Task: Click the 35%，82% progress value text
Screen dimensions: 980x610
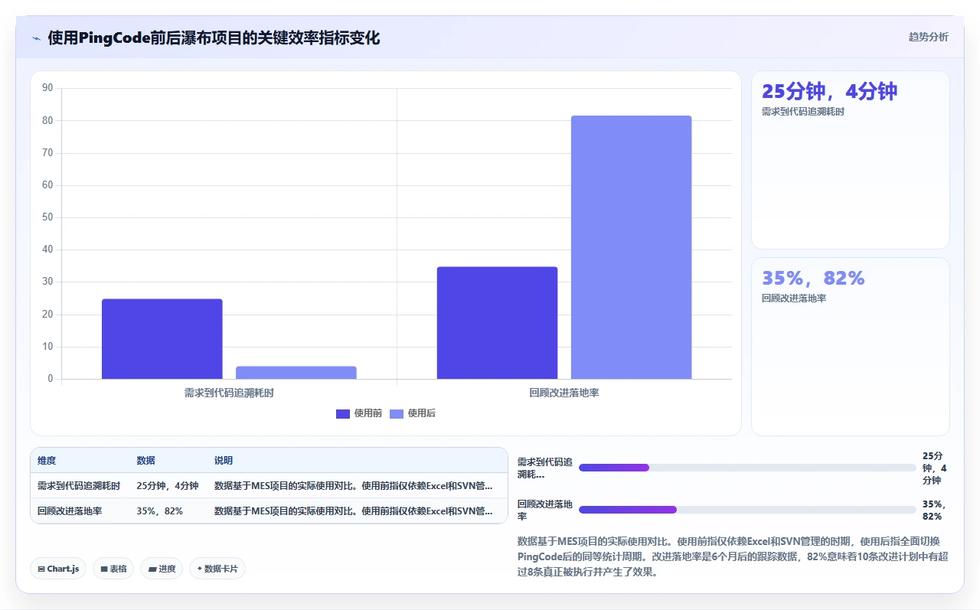Action: point(934,510)
